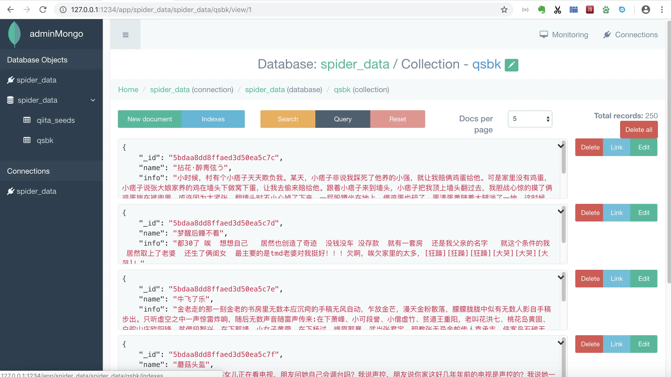Image resolution: width=671 pixels, height=377 pixels.
Task: Select spider_data connection under Database Objects
Action: (32, 80)
